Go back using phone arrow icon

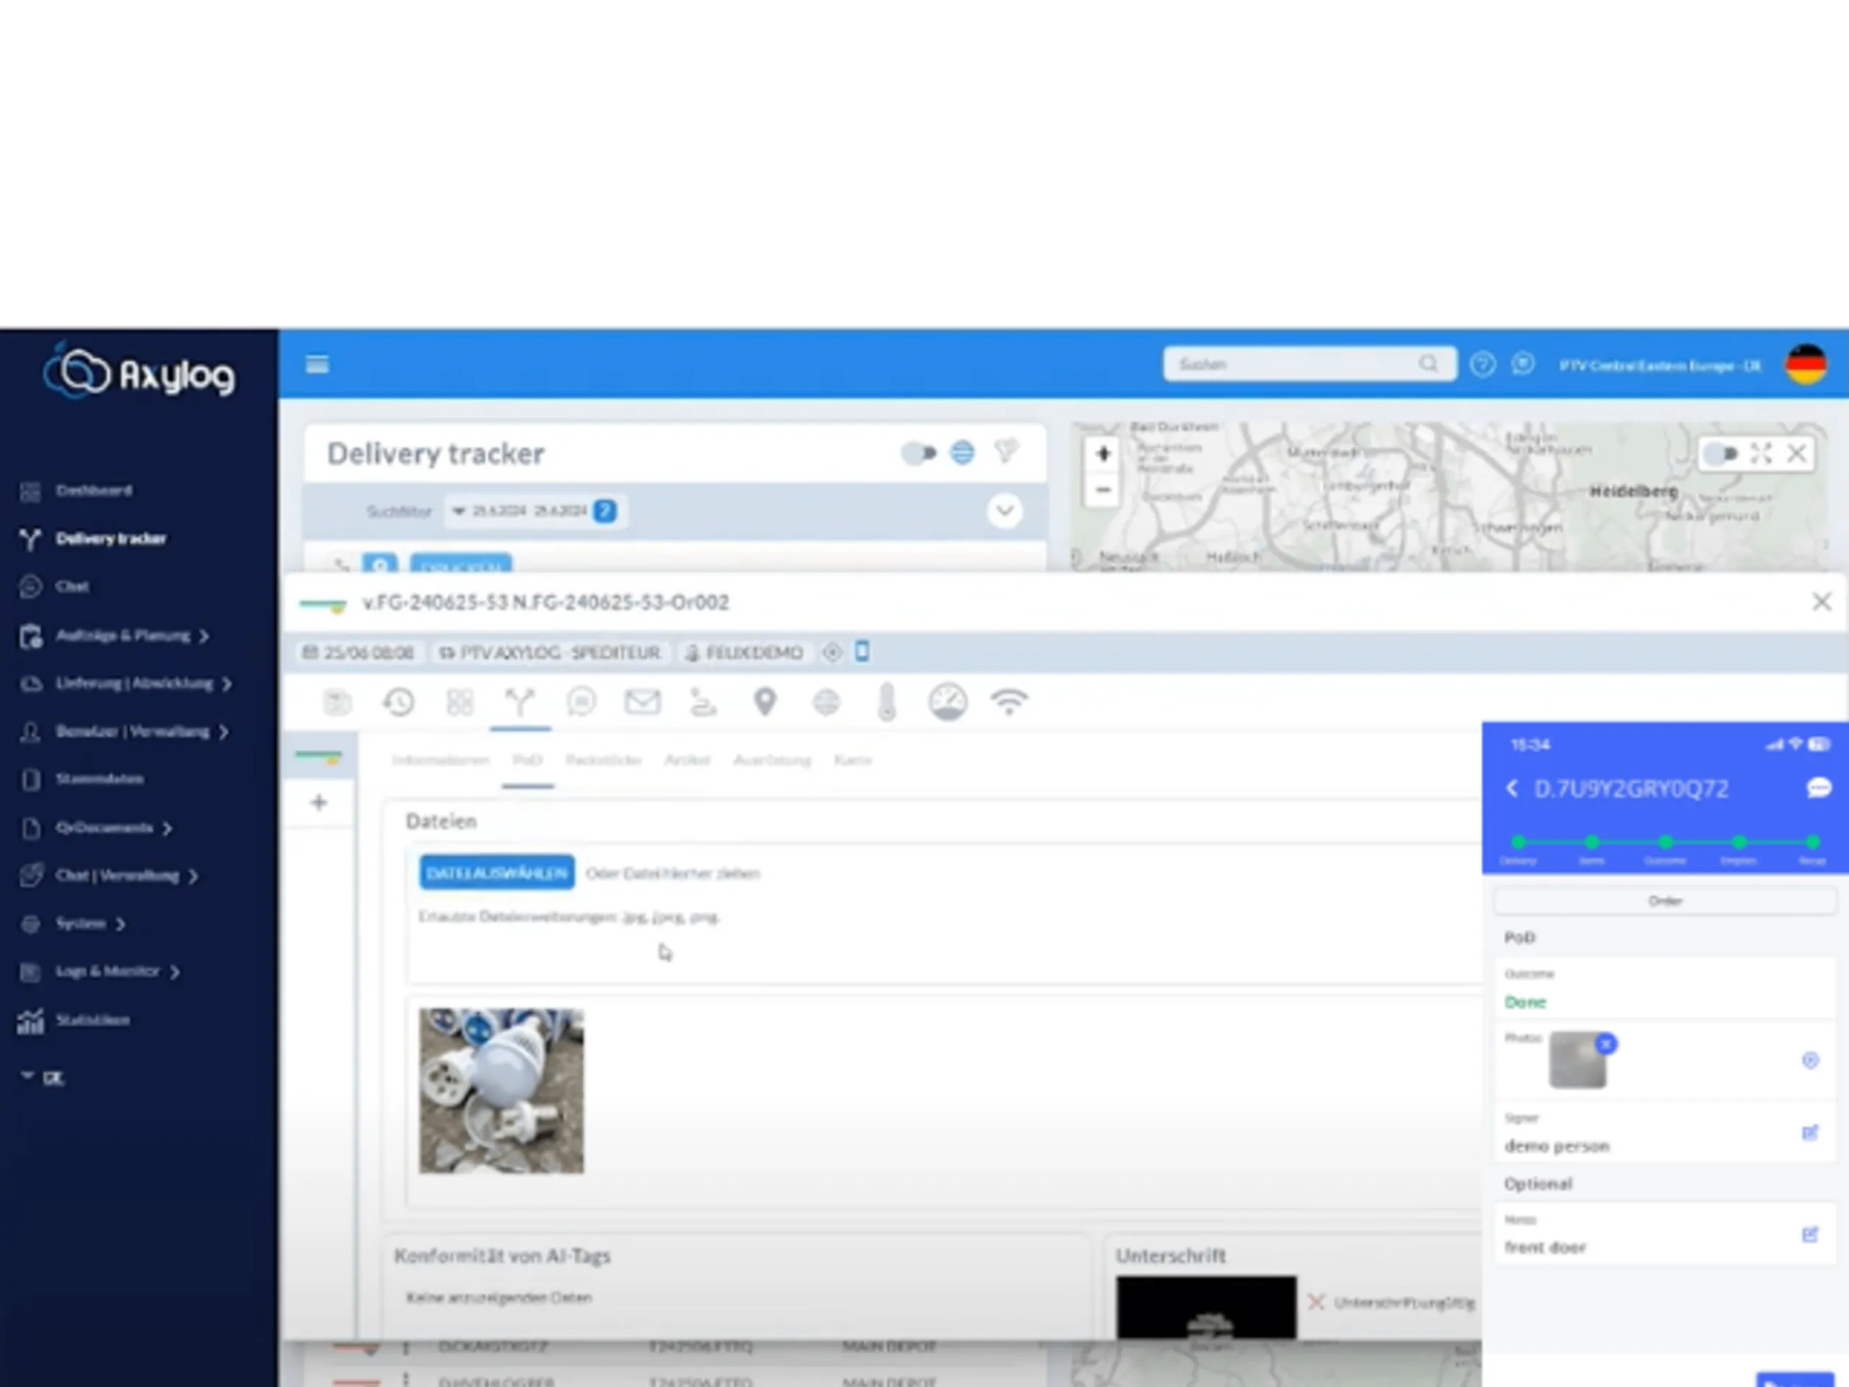[1511, 788]
